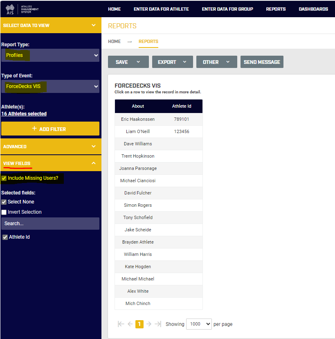Open the Tony Schofield row
This screenshot has width=335, height=339.
pyautogui.click(x=159, y=217)
